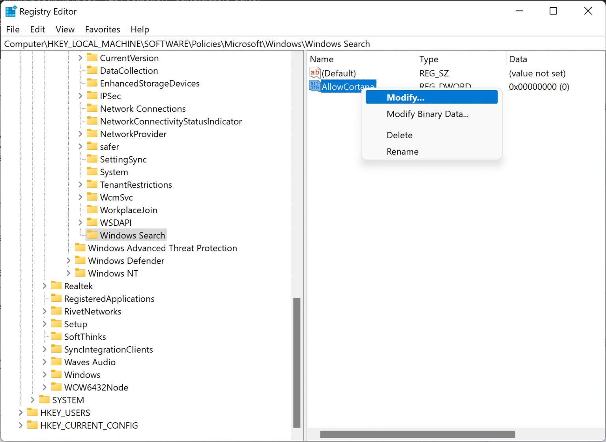Viewport: 606px width, 442px height.
Task: Click the WOW6432Node folder icon
Action: point(56,387)
